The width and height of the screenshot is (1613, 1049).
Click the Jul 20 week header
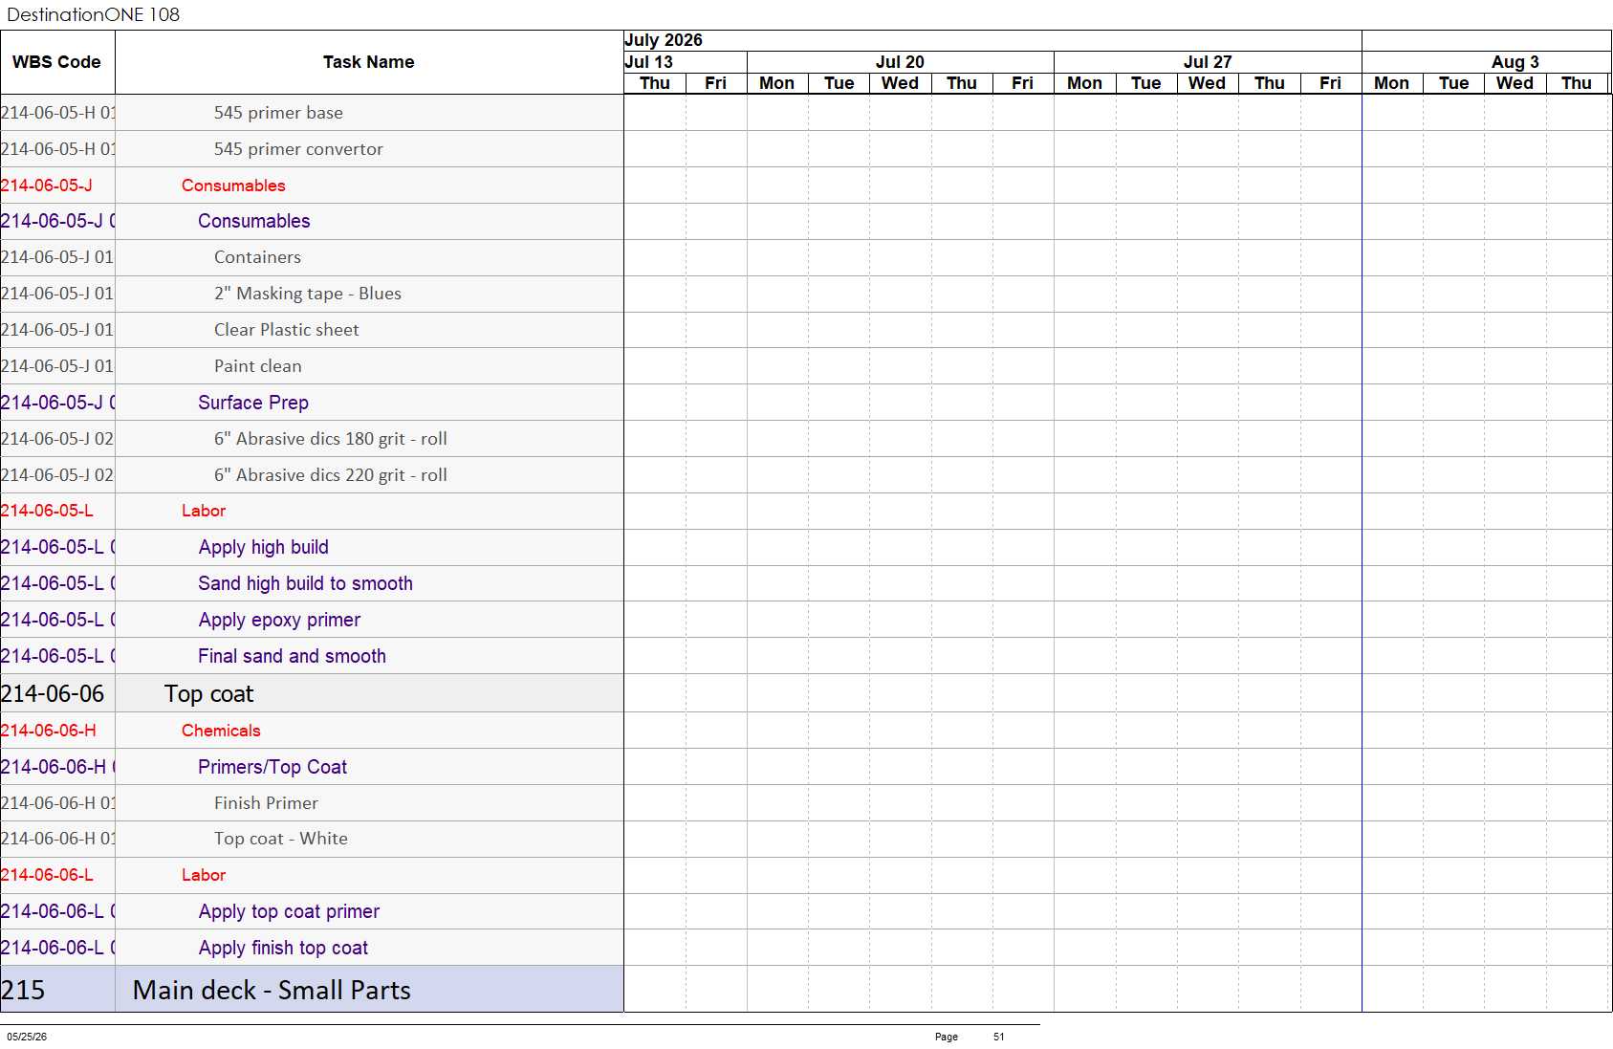(900, 62)
